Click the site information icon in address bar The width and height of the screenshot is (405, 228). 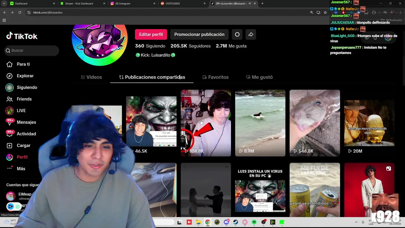[x=29, y=12]
